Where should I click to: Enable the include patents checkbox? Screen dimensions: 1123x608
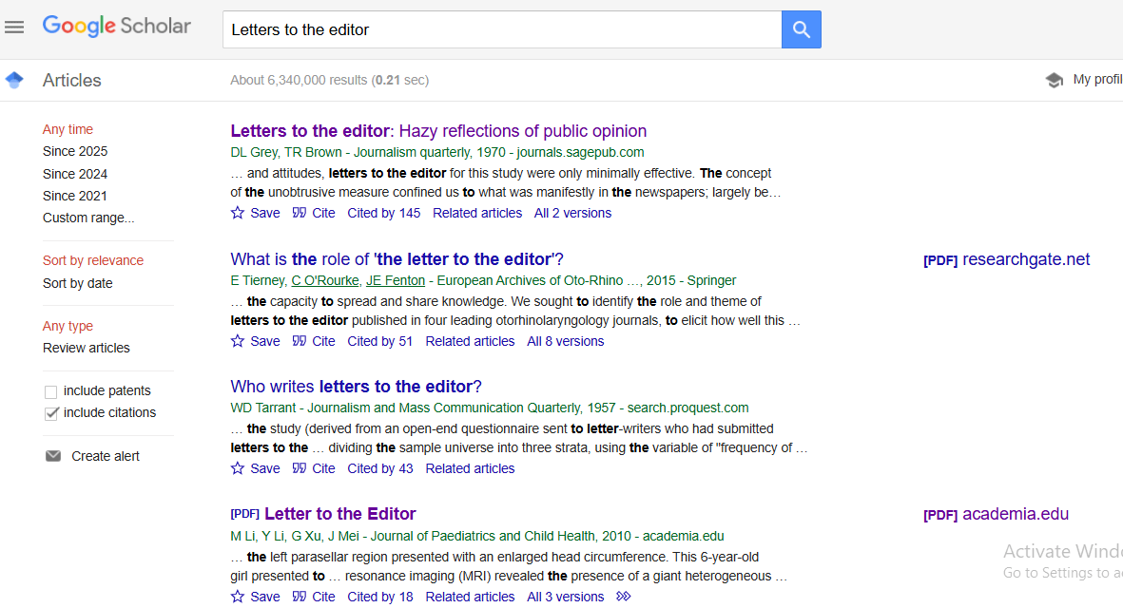(x=50, y=392)
